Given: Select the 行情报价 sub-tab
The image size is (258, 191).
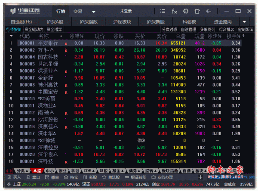Looking at the screenshot, I should point(14,30).
